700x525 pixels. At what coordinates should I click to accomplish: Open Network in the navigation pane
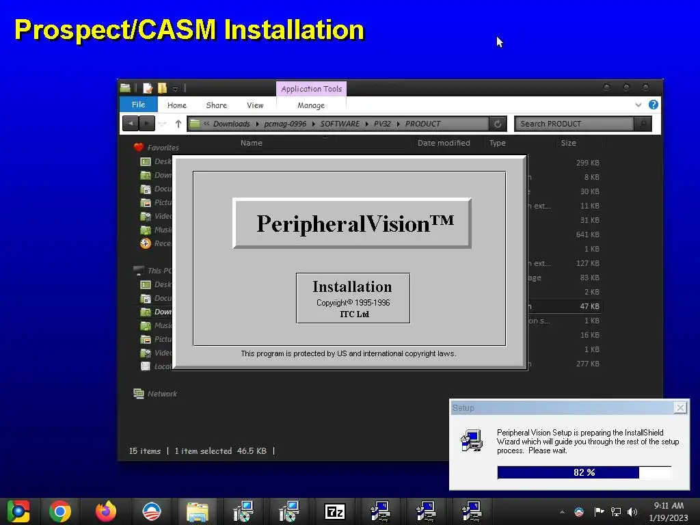[x=155, y=394]
